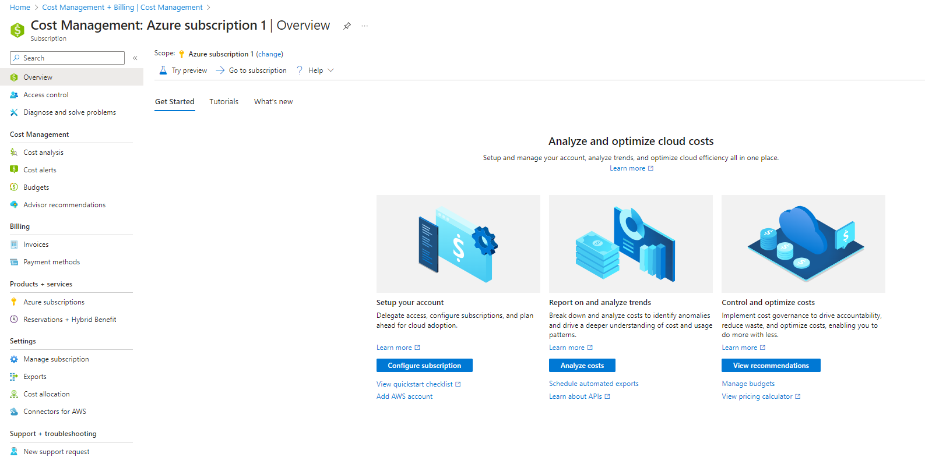The width and height of the screenshot is (925, 457).
Task: Open Schedule automated exports link
Action: tap(594, 384)
